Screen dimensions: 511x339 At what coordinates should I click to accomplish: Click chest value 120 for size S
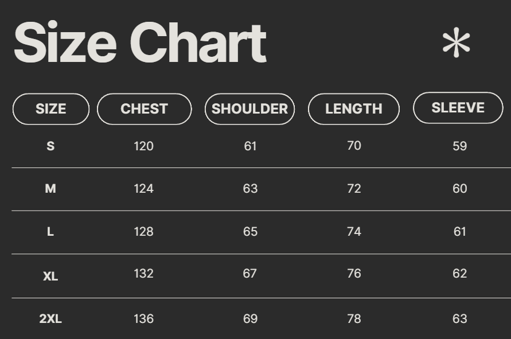point(143,146)
